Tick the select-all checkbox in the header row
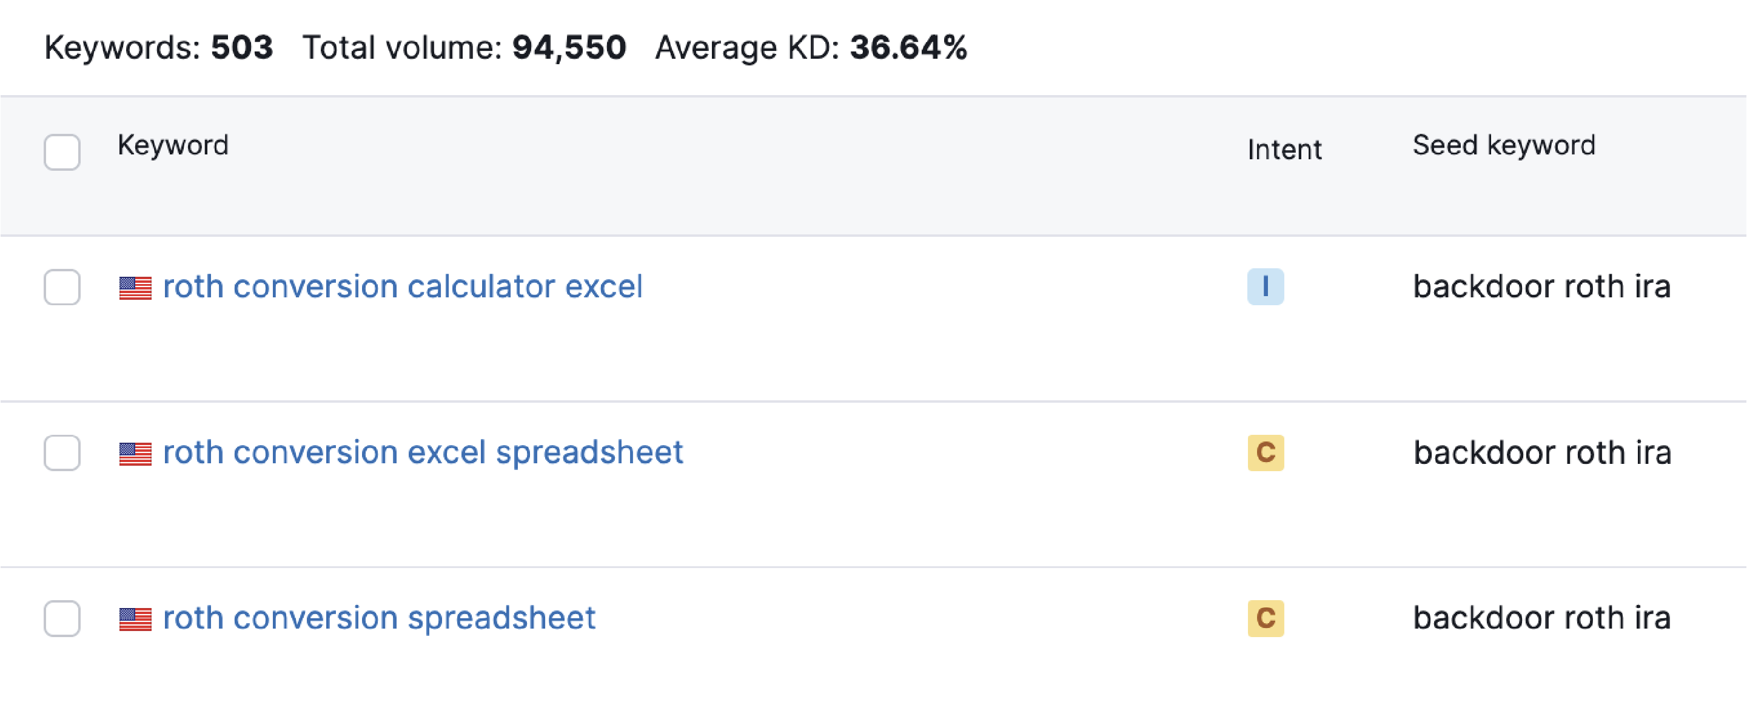Image resolution: width=1747 pixels, height=714 pixels. coord(62,152)
